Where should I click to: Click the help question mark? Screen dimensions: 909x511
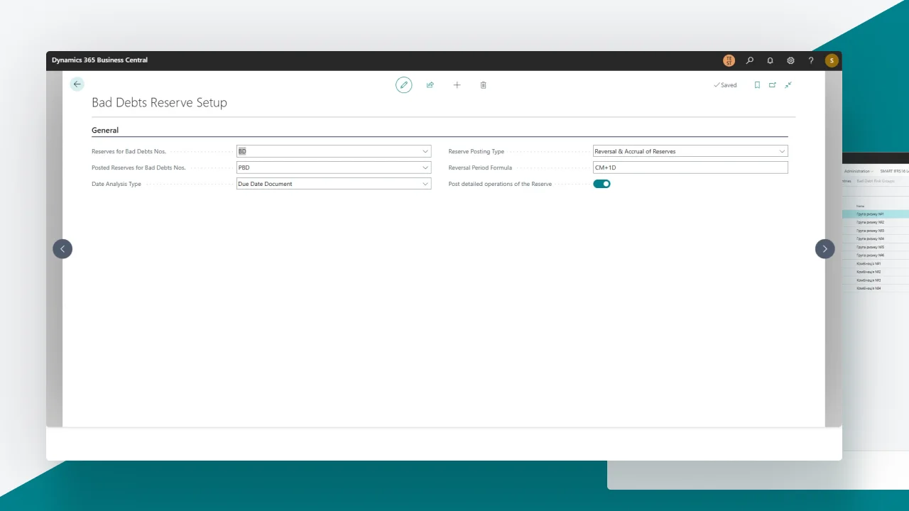click(811, 61)
